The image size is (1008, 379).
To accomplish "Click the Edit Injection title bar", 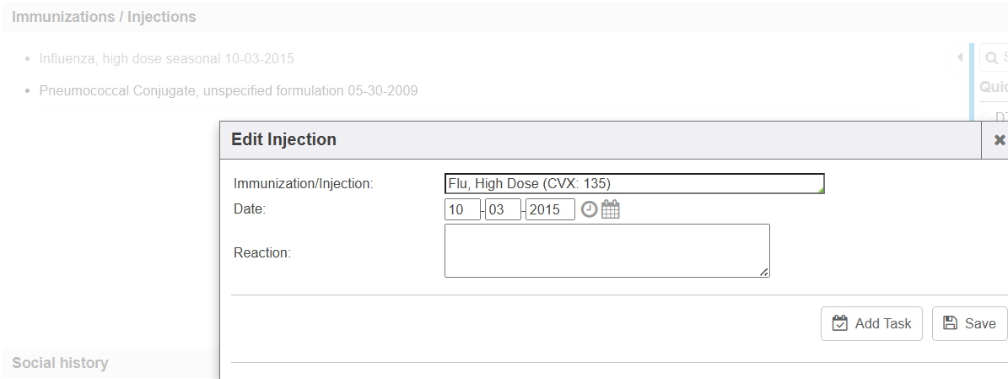I will pyautogui.click(x=590, y=140).
